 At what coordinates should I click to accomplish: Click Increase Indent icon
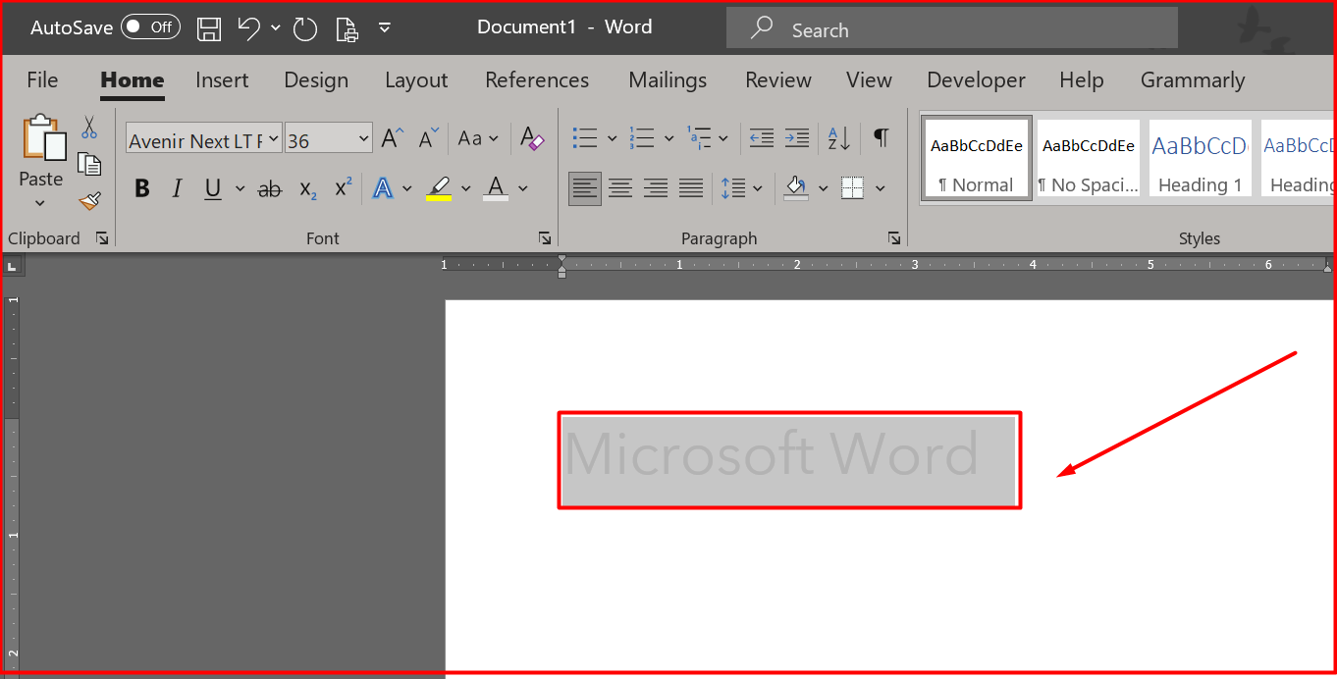pos(797,138)
